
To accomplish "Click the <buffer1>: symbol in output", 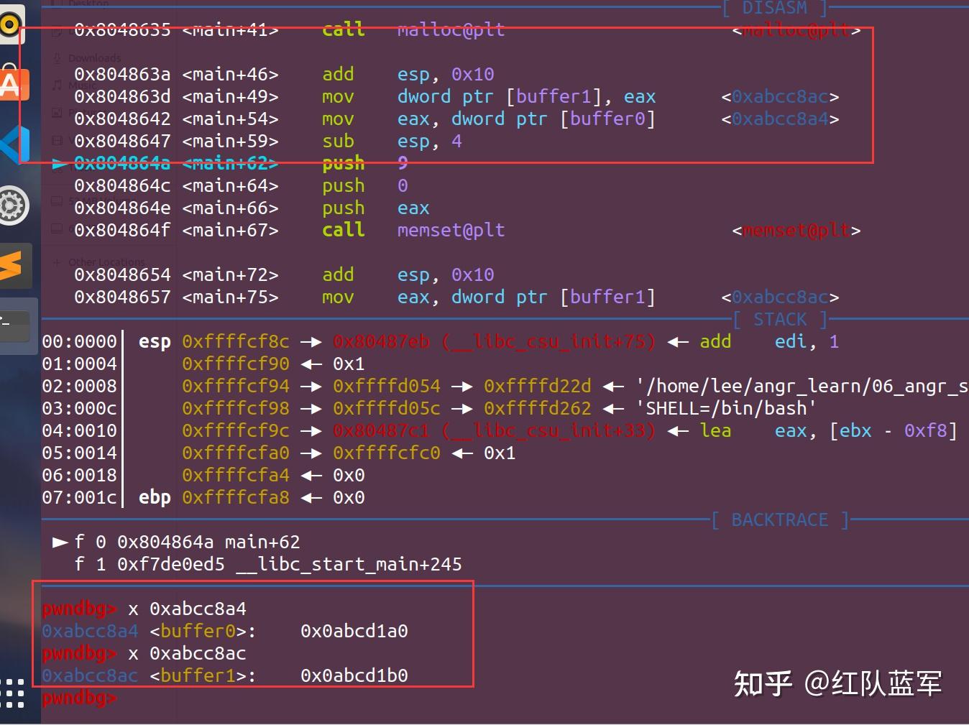I will 203,675.
